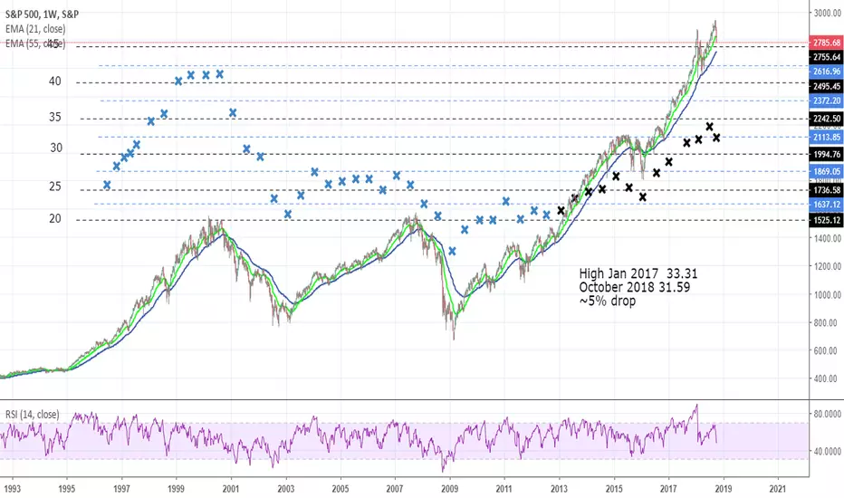Click the year 2017 on time axis
The height and width of the screenshot is (498, 844).
point(668,489)
